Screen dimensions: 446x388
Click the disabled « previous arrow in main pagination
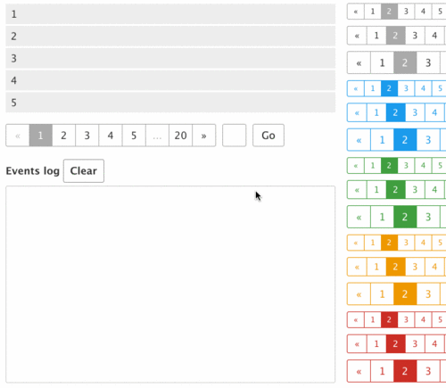[18, 136]
